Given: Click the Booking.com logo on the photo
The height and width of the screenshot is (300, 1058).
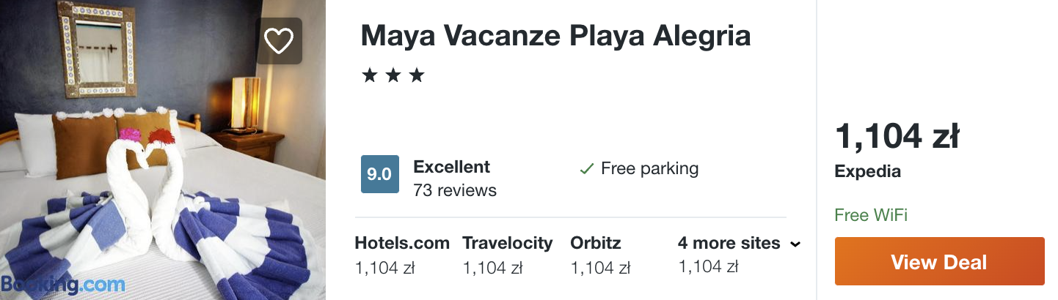Looking at the screenshot, I should (63, 285).
